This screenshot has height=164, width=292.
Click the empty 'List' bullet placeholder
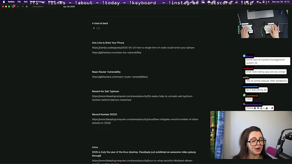98,28
